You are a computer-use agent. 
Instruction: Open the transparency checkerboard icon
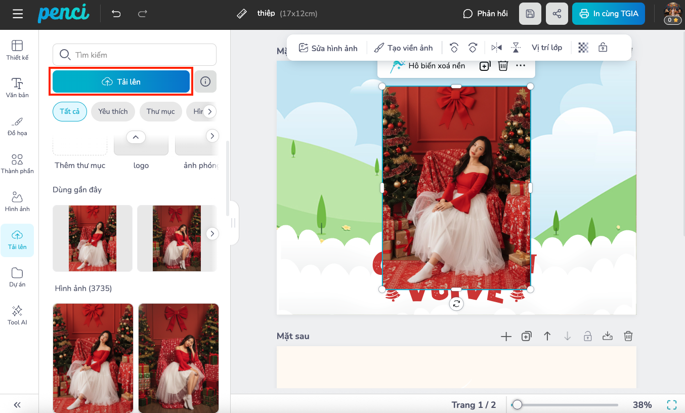(x=583, y=48)
